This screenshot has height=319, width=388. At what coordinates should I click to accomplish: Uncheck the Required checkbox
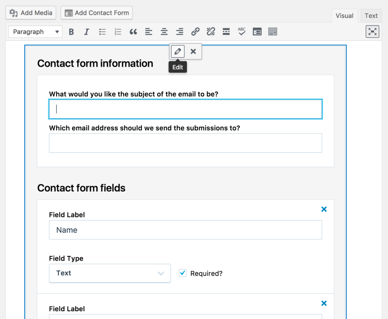tap(183, 273)
